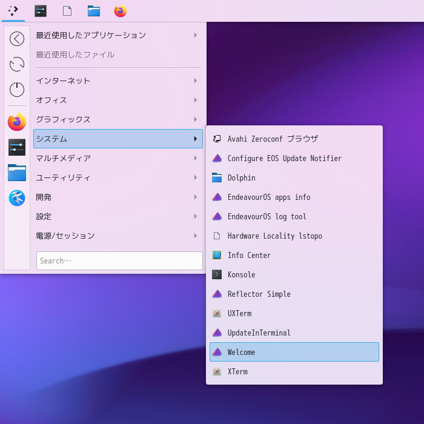Screen dimensions: 424x424
Task: Click in the Search… field
Action: [x=119, y=260]
